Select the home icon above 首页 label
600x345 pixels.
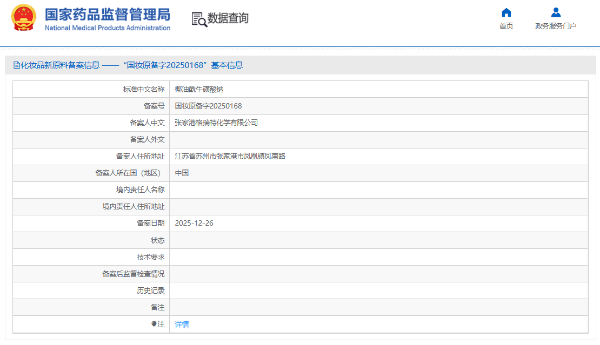[x=506, y=12]
